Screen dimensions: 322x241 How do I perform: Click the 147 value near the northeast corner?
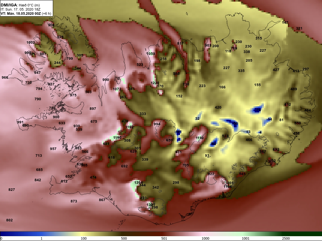(x=285, y=22)
